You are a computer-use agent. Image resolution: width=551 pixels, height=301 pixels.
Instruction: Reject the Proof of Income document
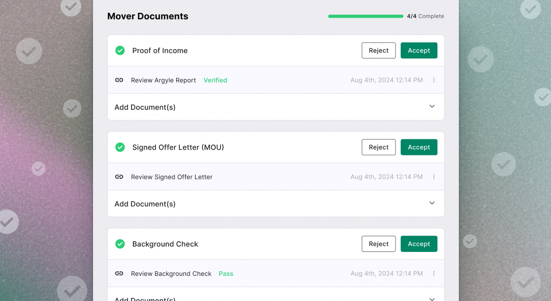pos(378,50)
